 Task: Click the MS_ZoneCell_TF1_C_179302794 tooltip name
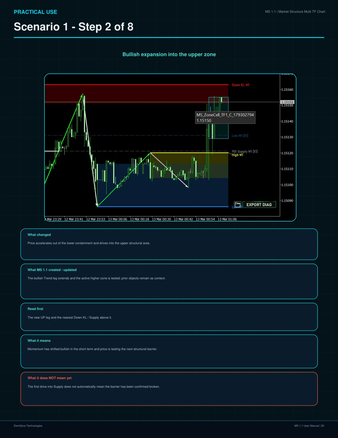pos(225,115)
